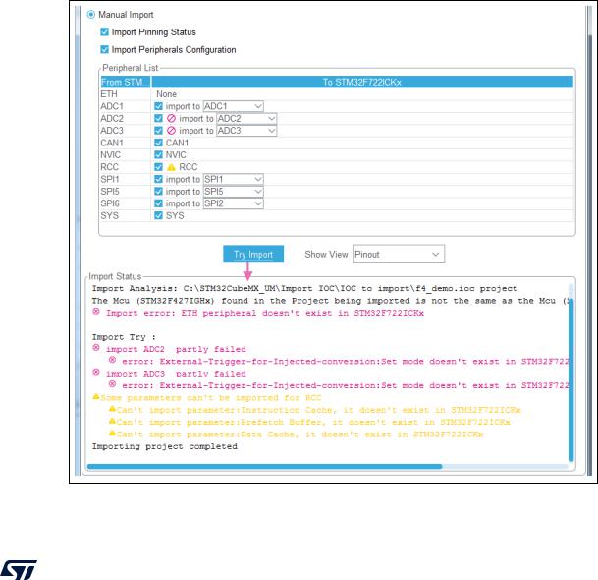Click the Try Import button
The height and width of the screenshot is (580, 598).
(x=253, y=254)
